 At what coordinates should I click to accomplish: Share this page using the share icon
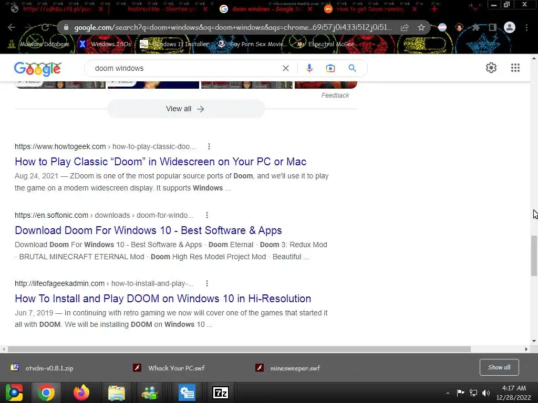405,28
